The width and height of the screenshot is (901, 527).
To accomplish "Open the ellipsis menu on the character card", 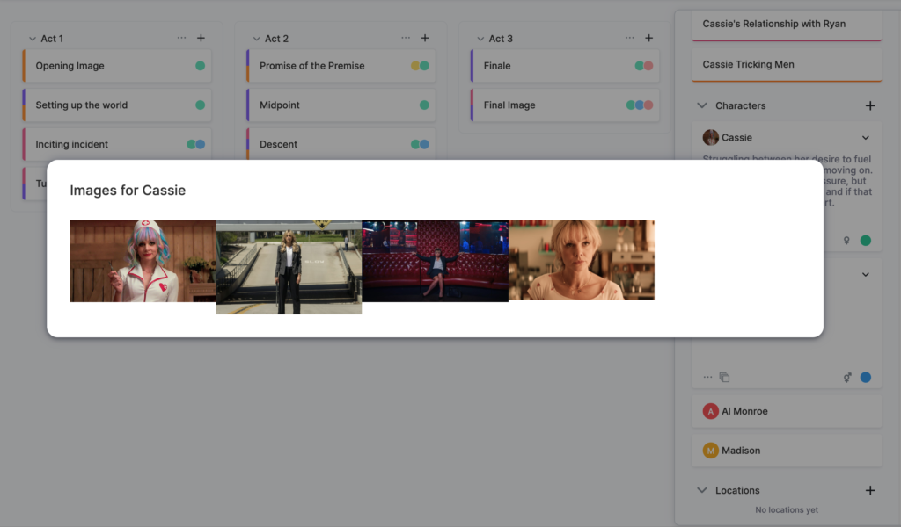I will (x=707, y=378).
